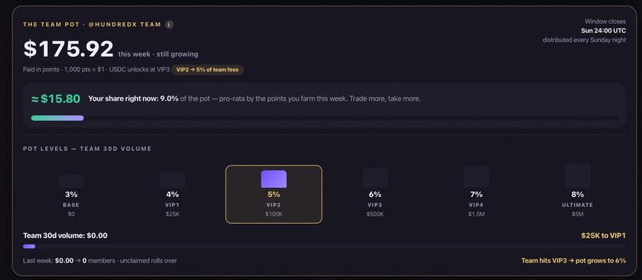Click the $25K to VIP1 text
The height and width of the screenshot is (280, 642).
click(603, 236)
